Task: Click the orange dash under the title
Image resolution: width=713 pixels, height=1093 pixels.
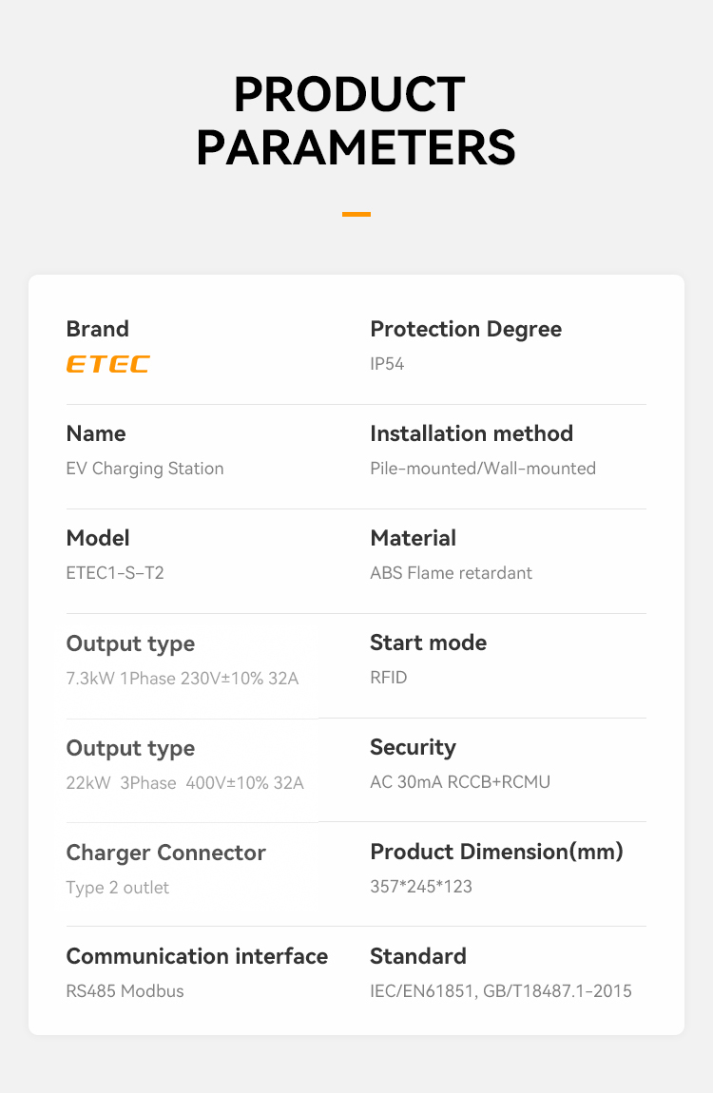Action: (x=356, y=214)
